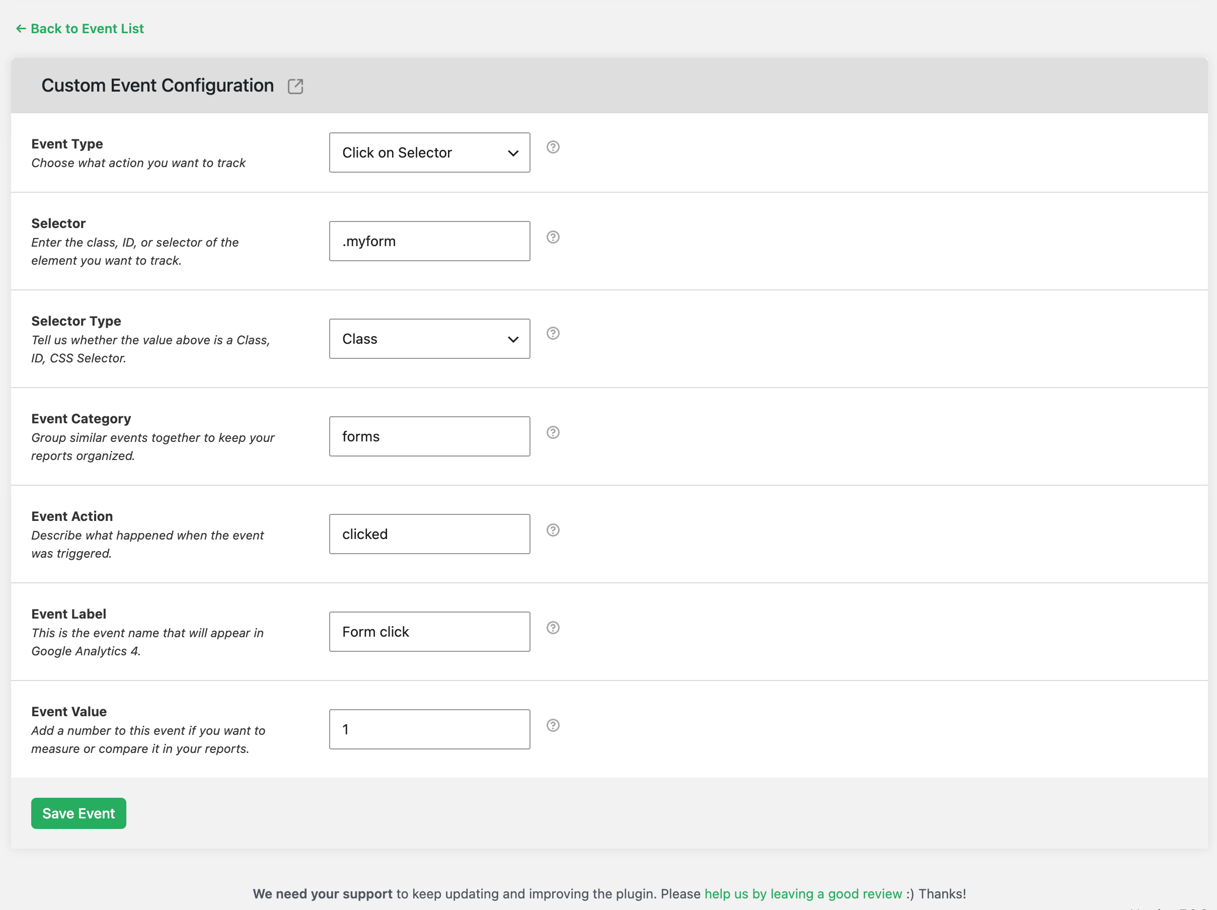Edit the Event Category field
Screen dimensions: 1217x910
(x=430, y=436)
